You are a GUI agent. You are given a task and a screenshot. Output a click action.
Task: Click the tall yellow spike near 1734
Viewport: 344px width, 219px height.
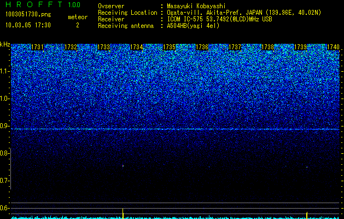123,214
